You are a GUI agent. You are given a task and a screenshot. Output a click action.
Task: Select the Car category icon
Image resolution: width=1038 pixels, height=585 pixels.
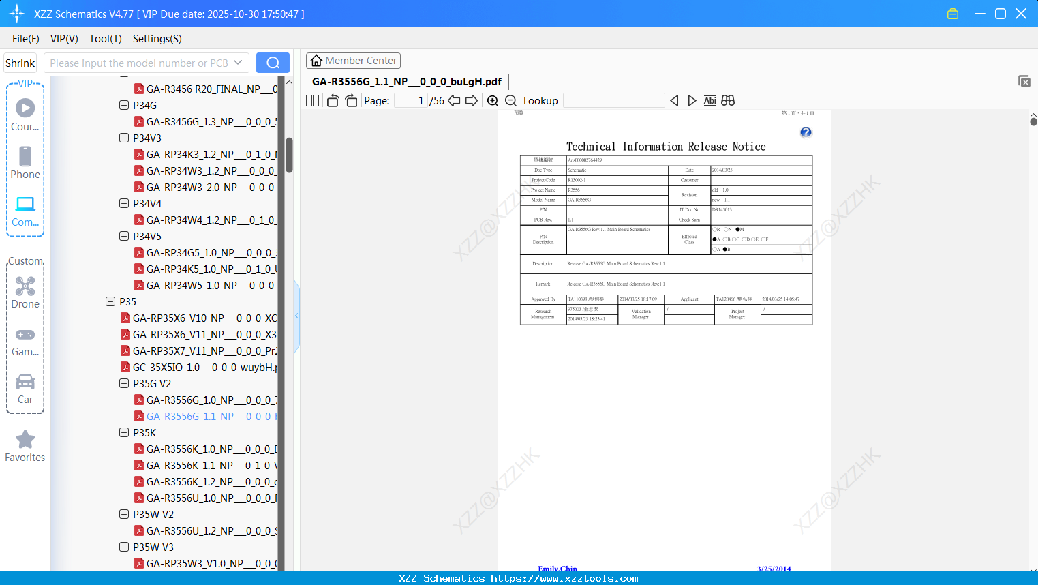coord(25,389)
